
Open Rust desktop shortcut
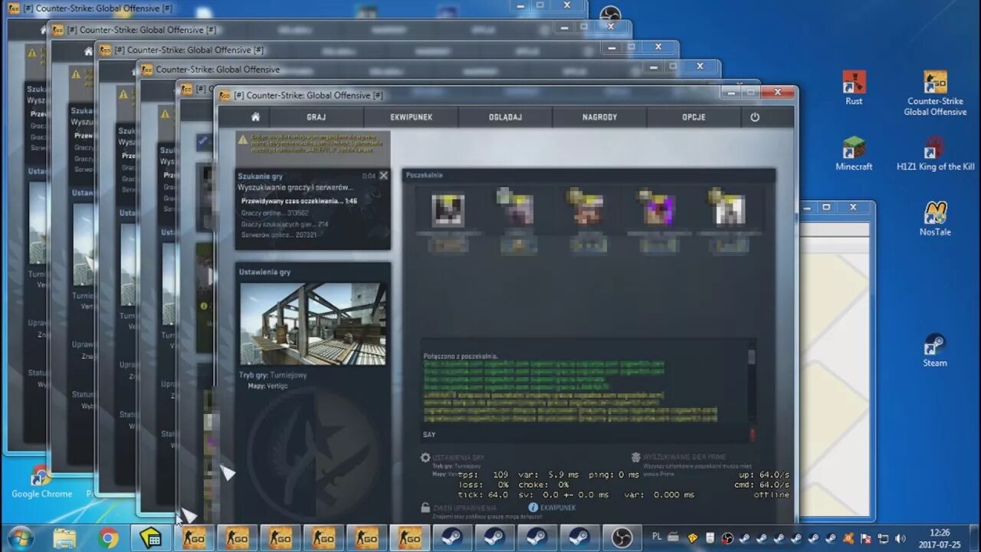click(854, 88)
